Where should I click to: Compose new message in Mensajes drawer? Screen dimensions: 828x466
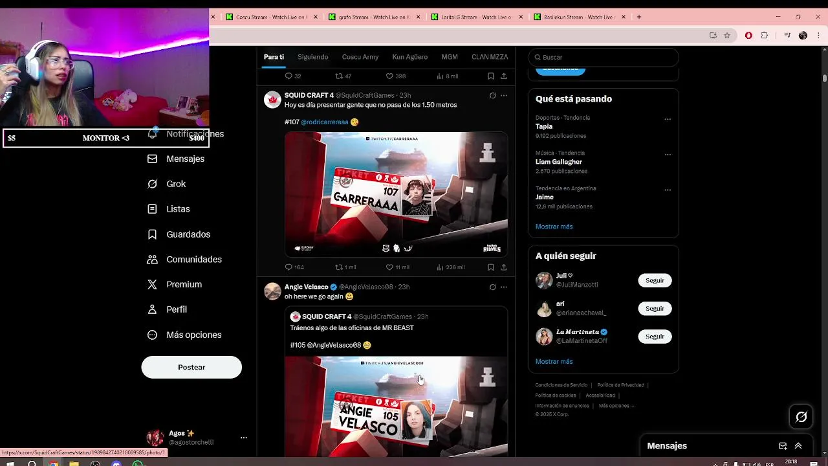coord(783,446)
